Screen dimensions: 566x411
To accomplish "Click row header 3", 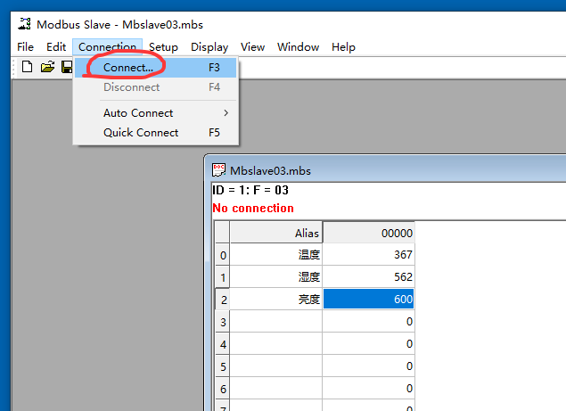I will coord(223,322).
